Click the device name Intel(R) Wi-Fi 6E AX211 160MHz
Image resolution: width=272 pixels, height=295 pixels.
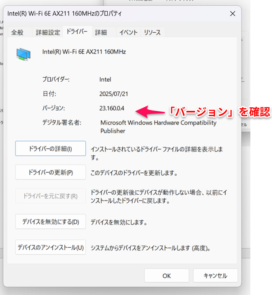84,52
